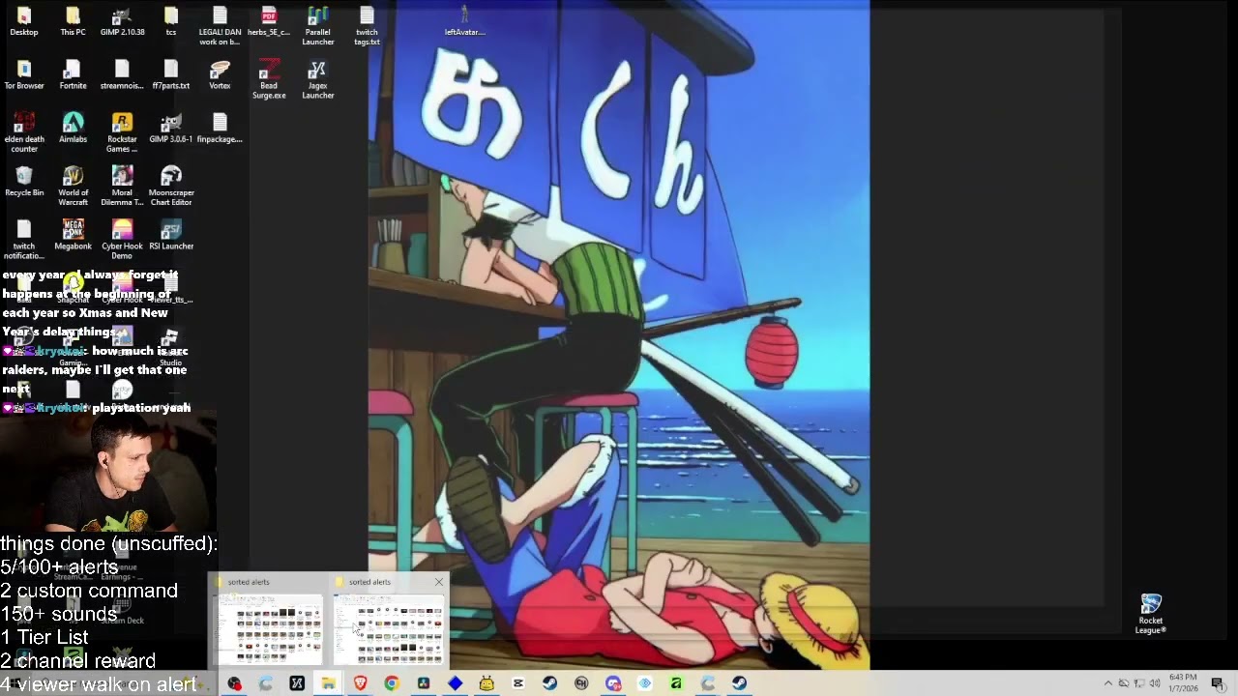Open the Jagex Launcher shortcut
Viewport: 1238px width, 696px height.
317,79
